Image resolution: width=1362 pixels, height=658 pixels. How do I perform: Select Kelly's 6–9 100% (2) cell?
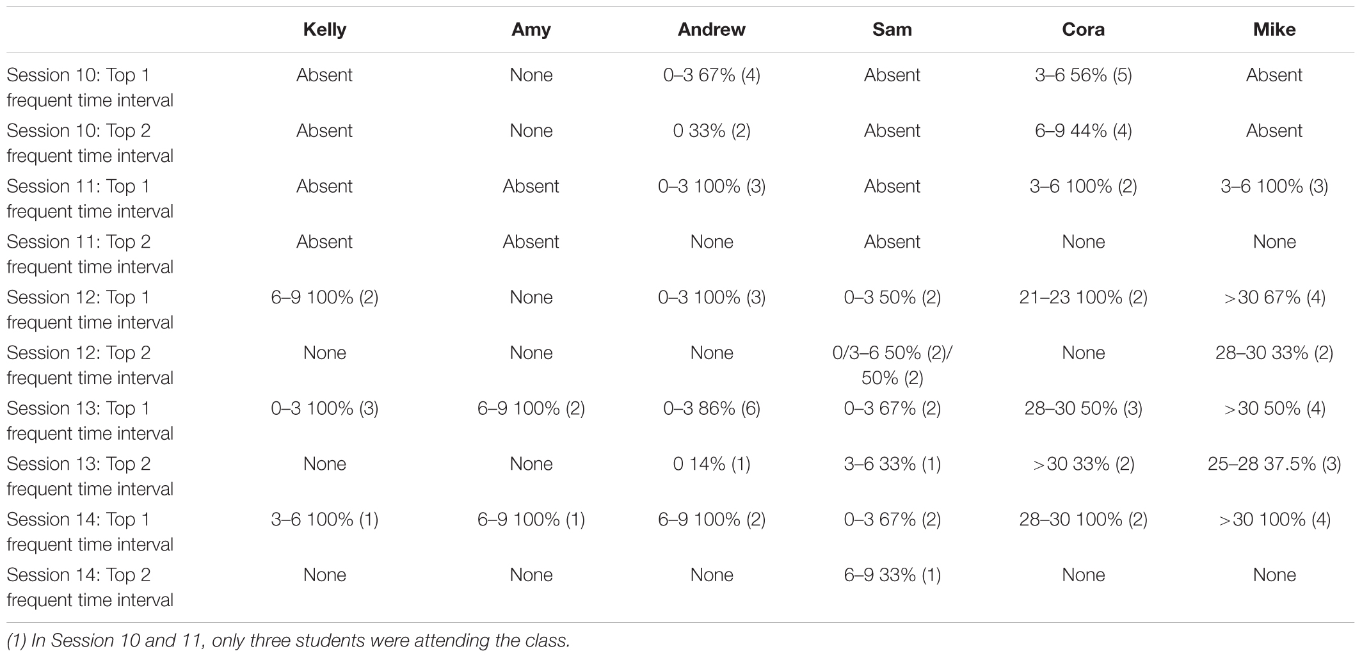click(324, 298)
